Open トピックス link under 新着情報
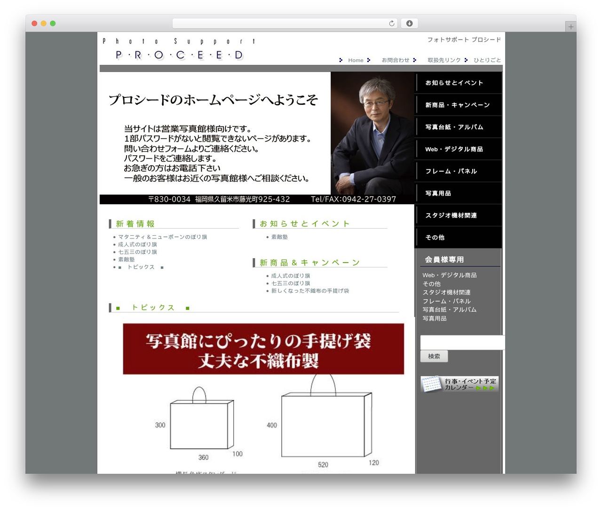This screenshot has height=510, width=602. tap(141, 267)
